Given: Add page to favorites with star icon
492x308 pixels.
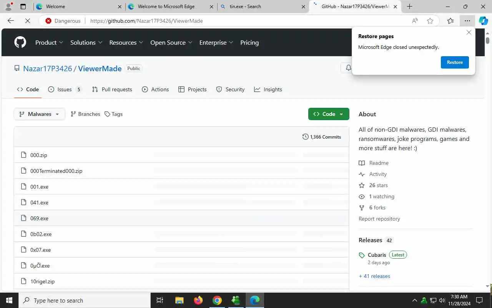Looking at the screenshot, I should (430, 21).
